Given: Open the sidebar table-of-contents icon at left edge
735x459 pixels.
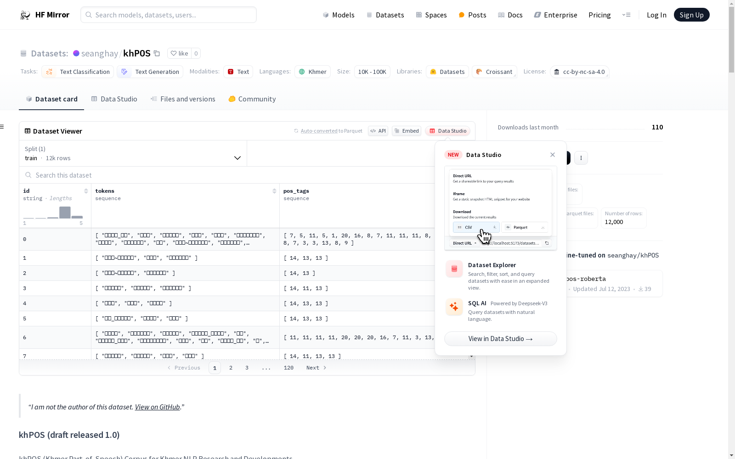Looking at the screenshot, I should pyautogui.click(x=2, y=127).
